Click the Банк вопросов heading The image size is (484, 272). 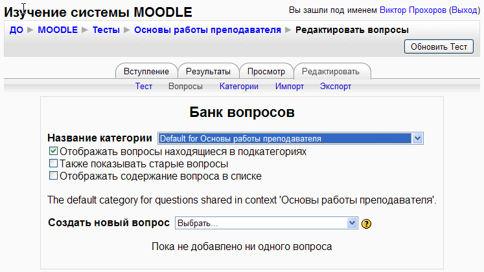click(242, 112)
